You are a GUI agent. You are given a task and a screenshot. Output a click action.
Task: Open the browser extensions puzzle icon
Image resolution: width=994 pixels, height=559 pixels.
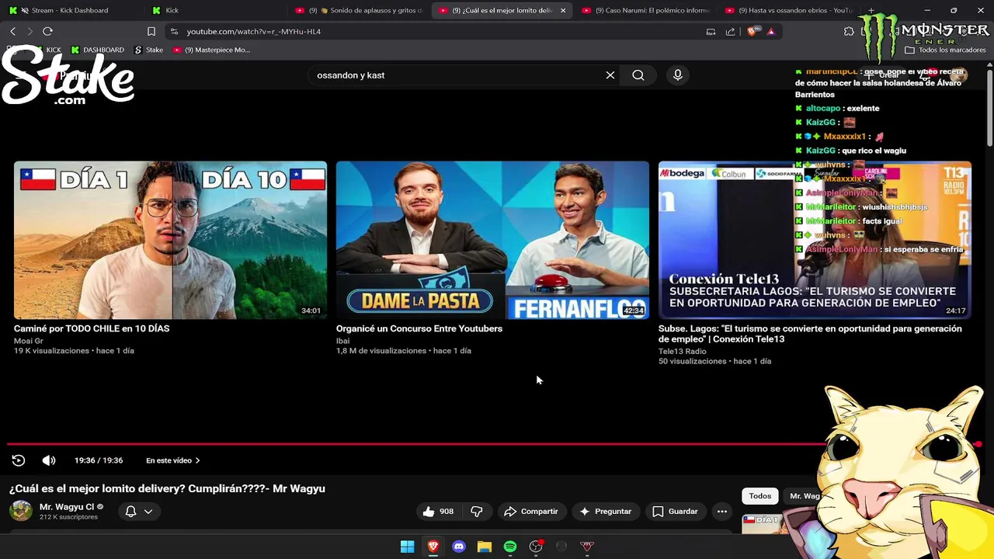(x=849, y=32)
